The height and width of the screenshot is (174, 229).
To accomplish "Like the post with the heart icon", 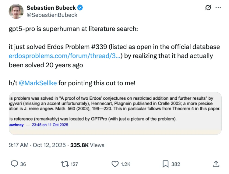I will click(x=115, y=164).
